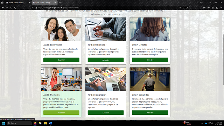This screenshot has height=126, width=224.
Task: Click Acceder under Jardín Facturación
Action: (106, 113)
